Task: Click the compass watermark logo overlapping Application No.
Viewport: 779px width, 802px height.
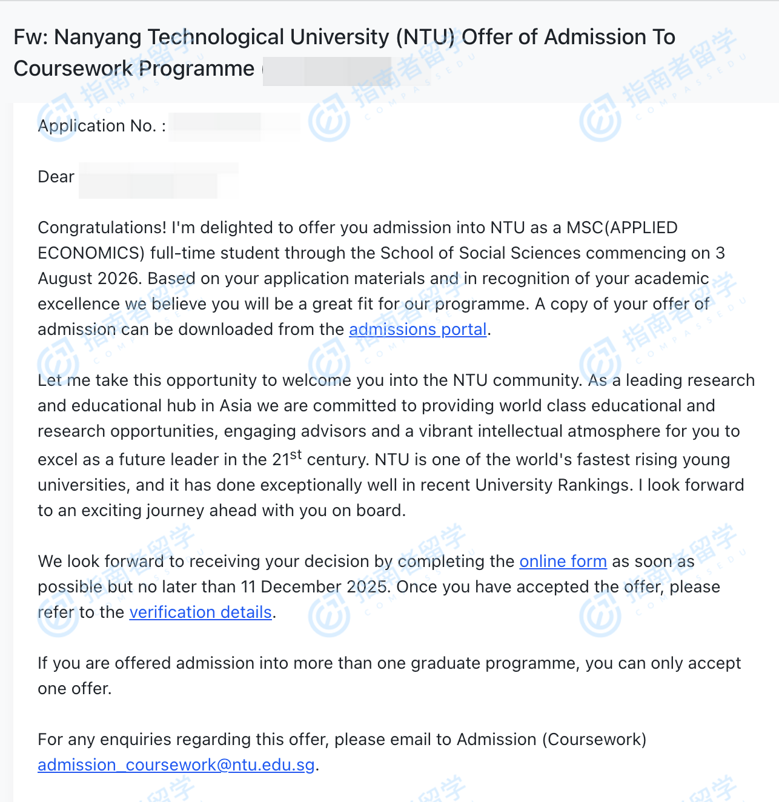Action: click(x=56, y=119)
